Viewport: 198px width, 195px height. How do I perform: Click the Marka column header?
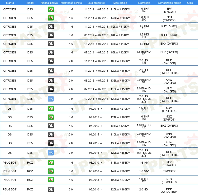click(x=10, y=3)
